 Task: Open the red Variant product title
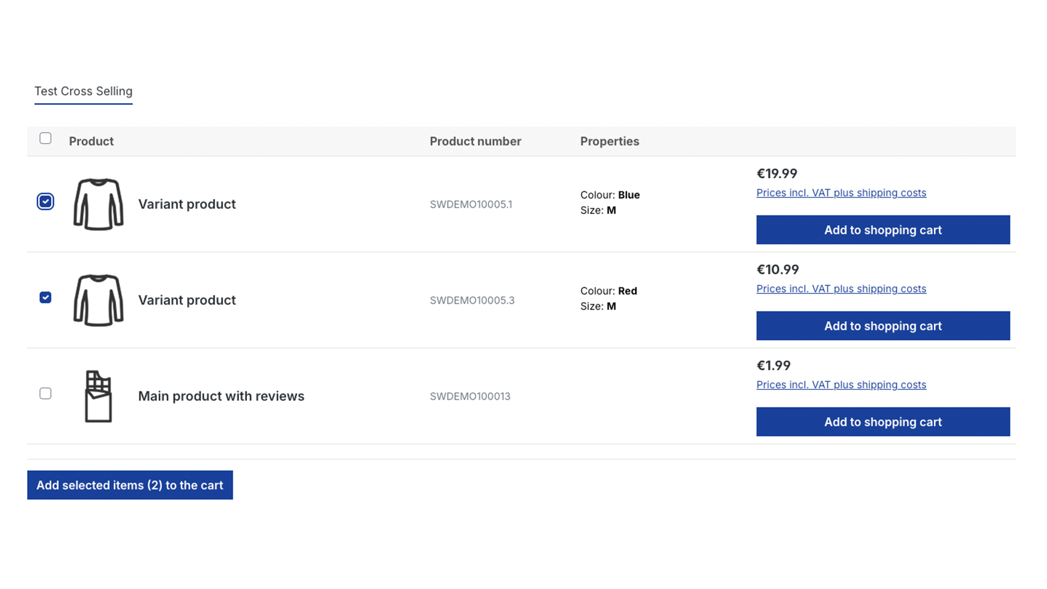click(x=186, y=300)
